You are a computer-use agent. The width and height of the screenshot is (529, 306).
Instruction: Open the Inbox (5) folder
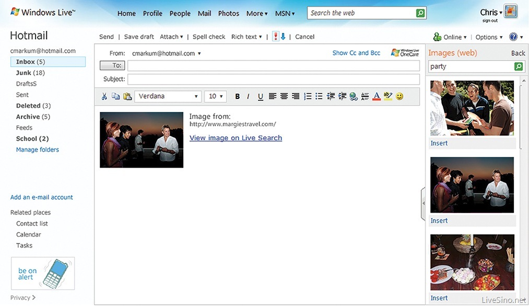pos(48,62)
